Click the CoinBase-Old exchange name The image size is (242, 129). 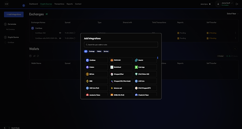point(40,33)
